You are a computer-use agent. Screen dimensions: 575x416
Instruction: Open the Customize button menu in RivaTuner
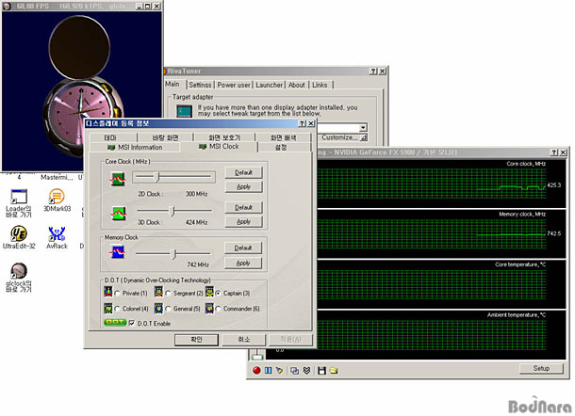pyautogui.click(x=343, y=137)
